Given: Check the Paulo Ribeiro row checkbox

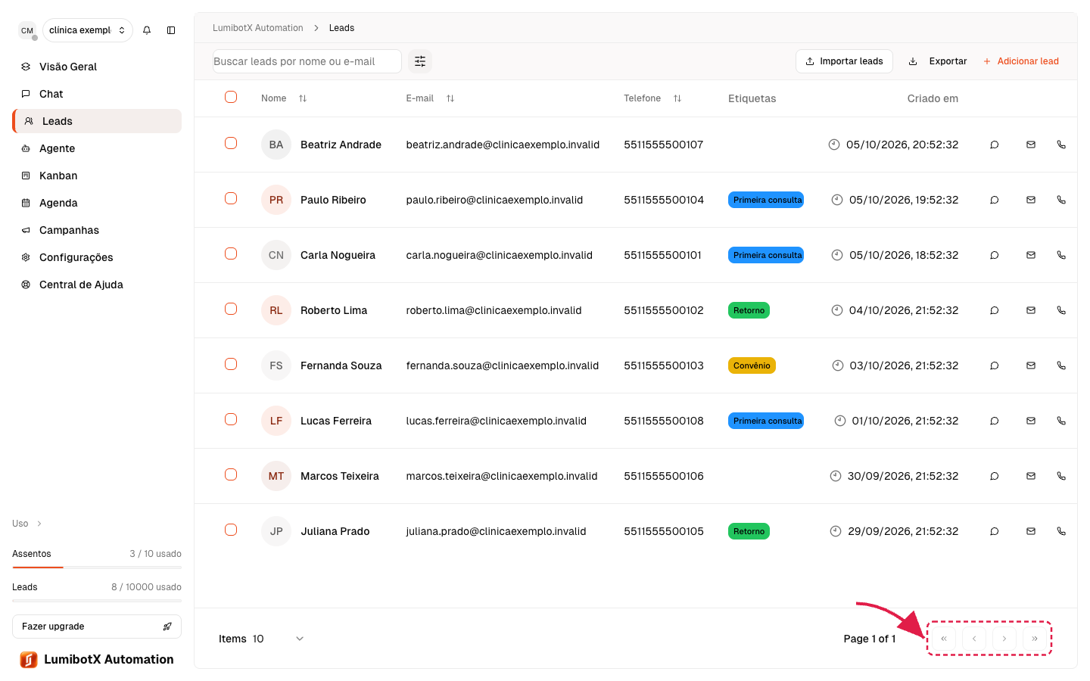Looking at the screenshot, I should tap(231, 198).
